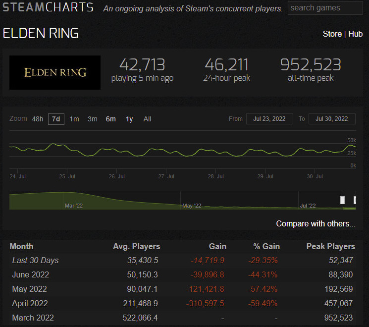
Task: Focus the search games field
Action: click(x=325, y=8)
